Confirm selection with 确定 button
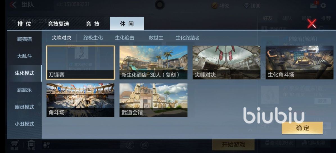Image resolution: width=336 pixels, height=153 pixels. click(x=302, y=128)
